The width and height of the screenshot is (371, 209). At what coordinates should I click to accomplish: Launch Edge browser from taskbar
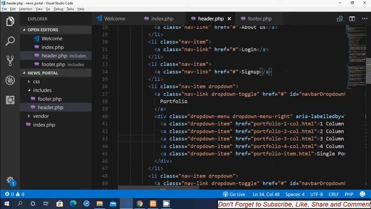pyautogui.click(x=73, y=204)
